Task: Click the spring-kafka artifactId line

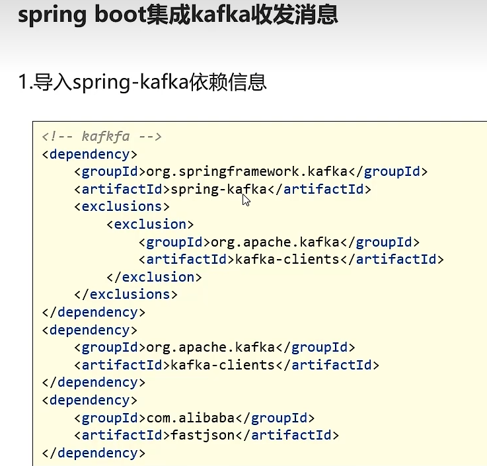Action: tap(223, 189)
